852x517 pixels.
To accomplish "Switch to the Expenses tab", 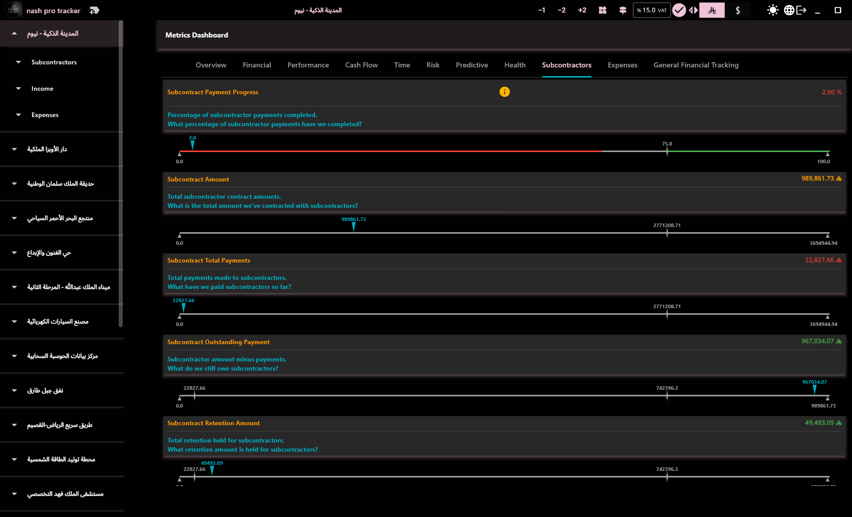I will point(622,65).
